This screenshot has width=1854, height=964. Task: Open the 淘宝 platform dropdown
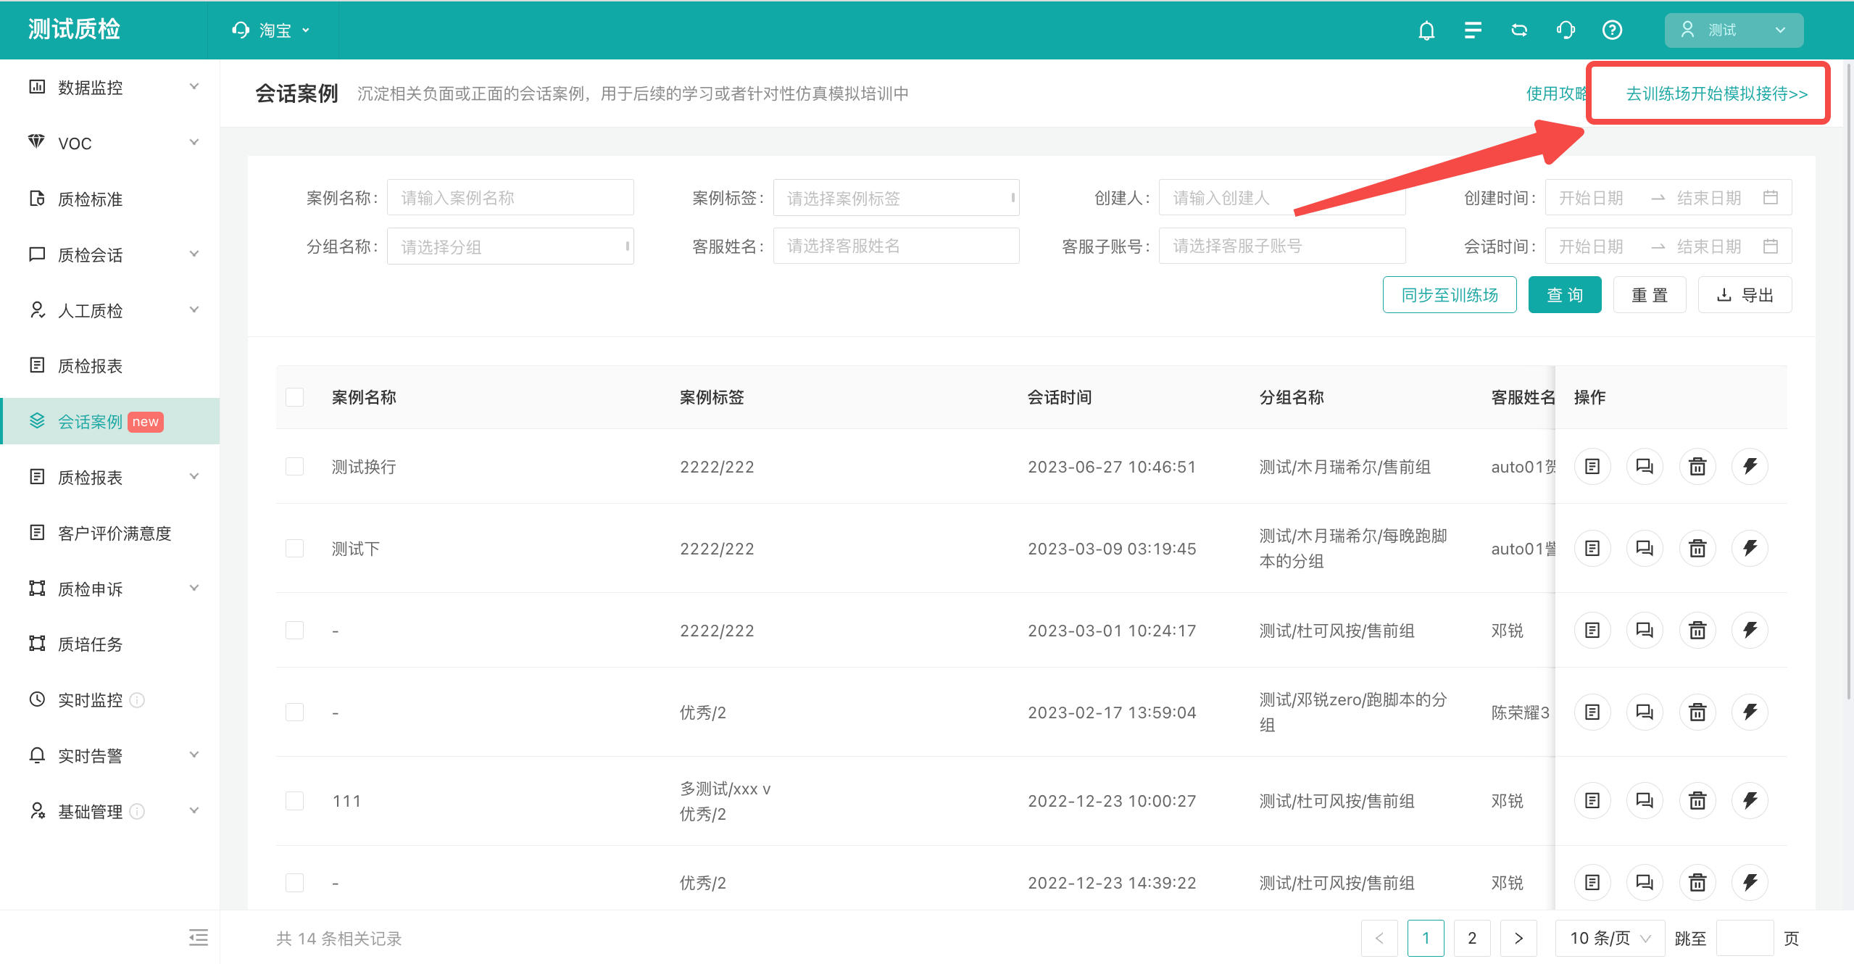pos(272,30)
